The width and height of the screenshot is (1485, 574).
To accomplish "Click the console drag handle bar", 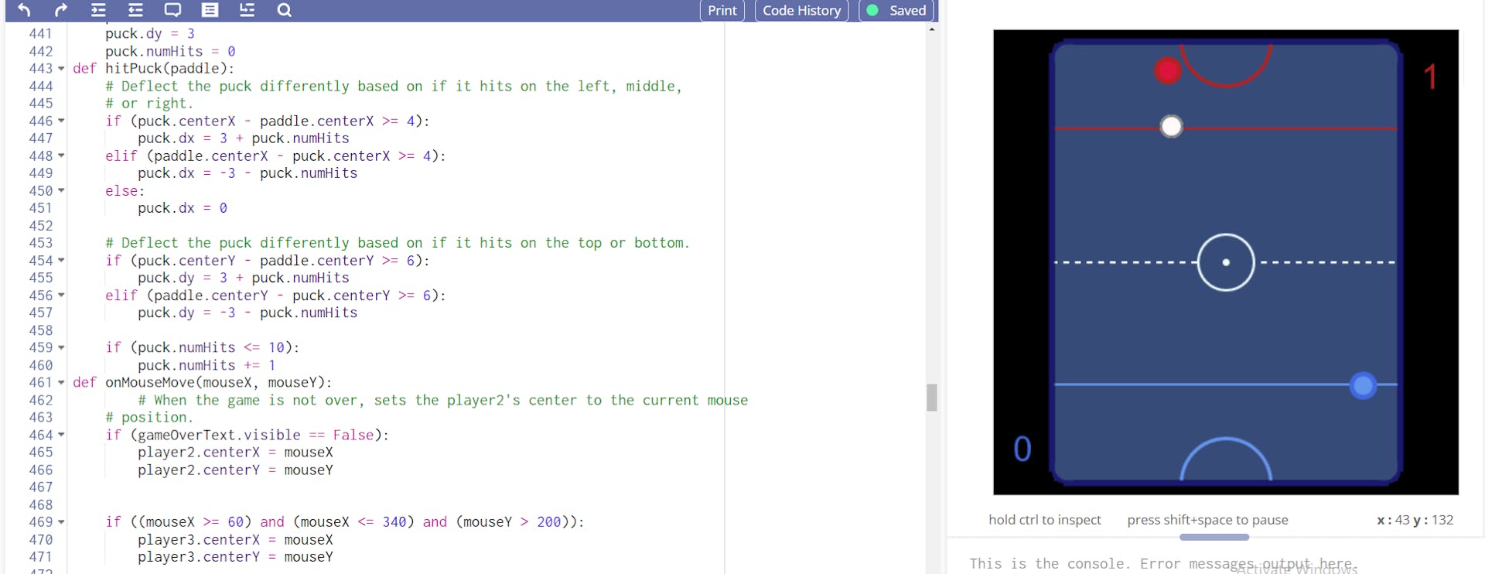I will tap(1214, 537).
